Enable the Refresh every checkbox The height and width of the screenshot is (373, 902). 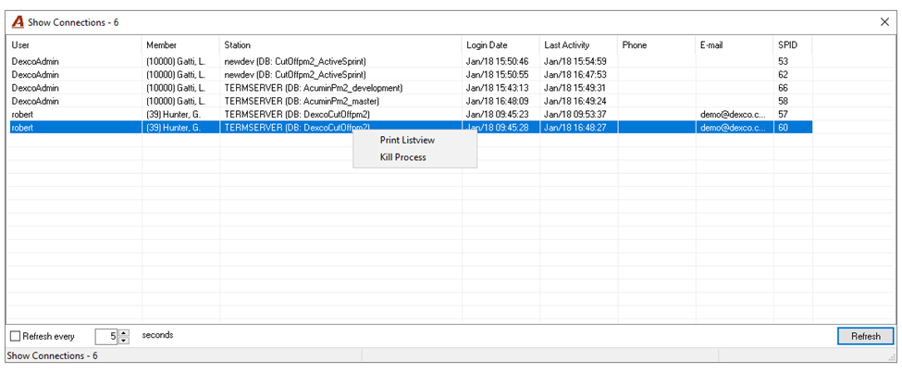16,337
